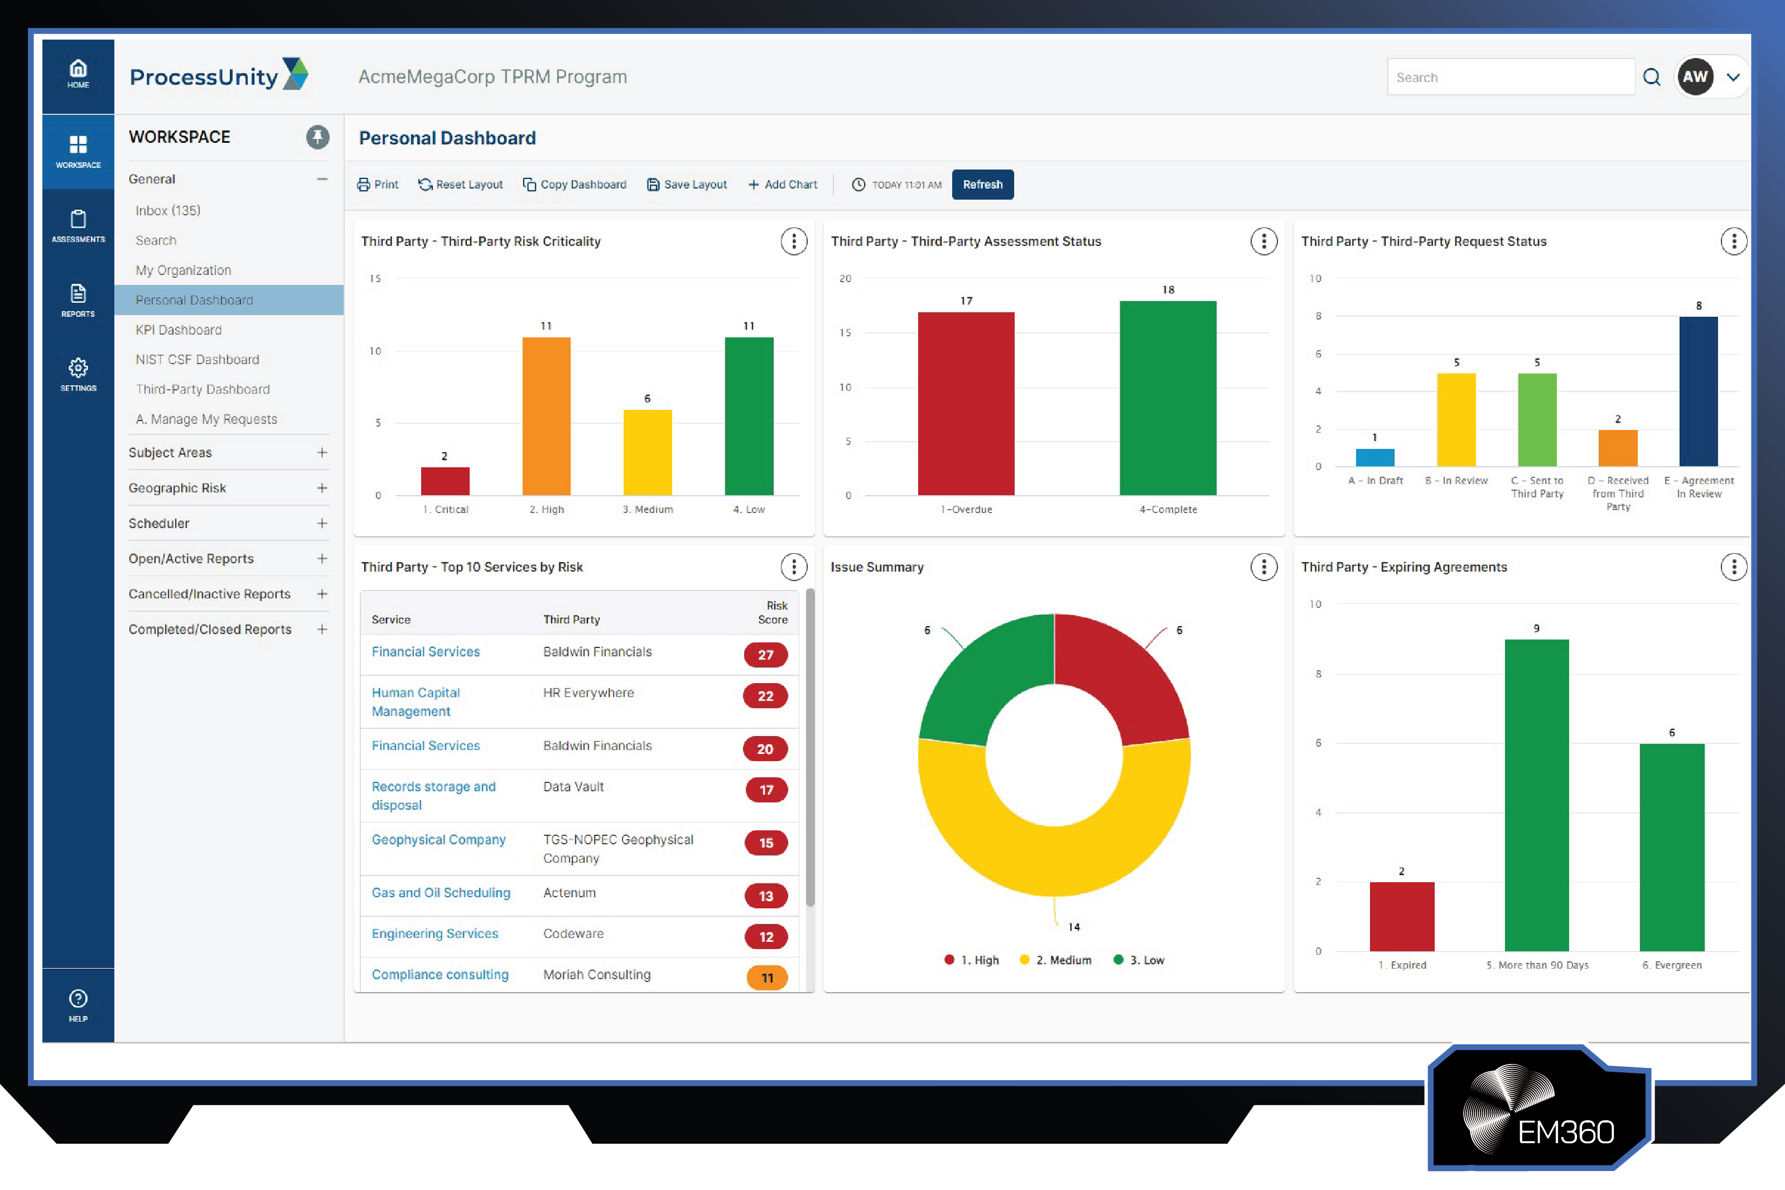Open the Workspace section icon
This screenshot has width=1785, height=1190.
point(78,151)
